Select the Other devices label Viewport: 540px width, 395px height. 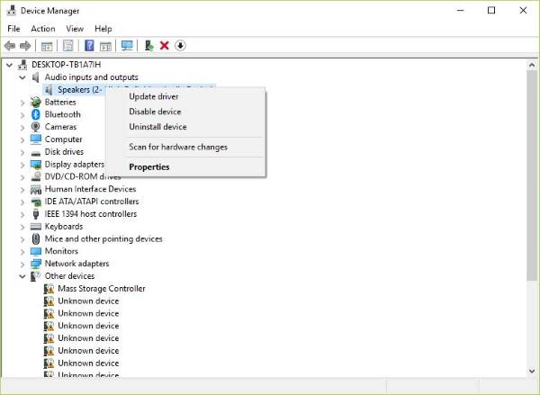[x=69, y=276]
